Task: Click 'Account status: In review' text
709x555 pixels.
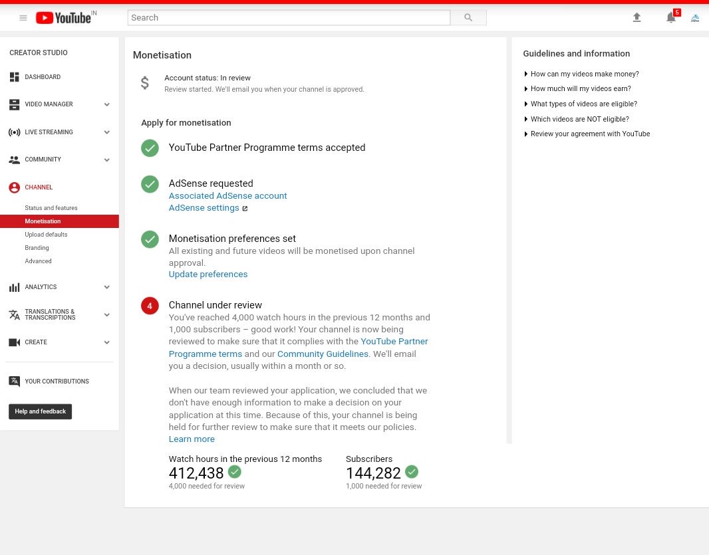Action: pos(208,78)
